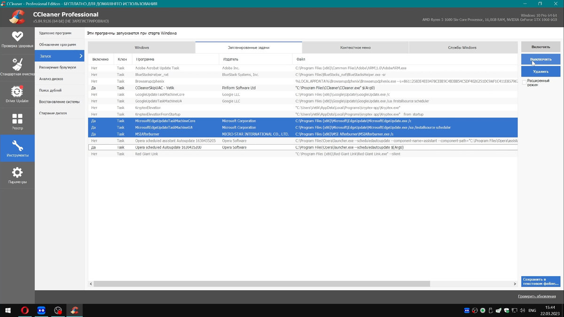The height and width of the screenshot is (317, 564).
Task: Enable the Расширенный режим checkbox
Action: tap(525, 81)
